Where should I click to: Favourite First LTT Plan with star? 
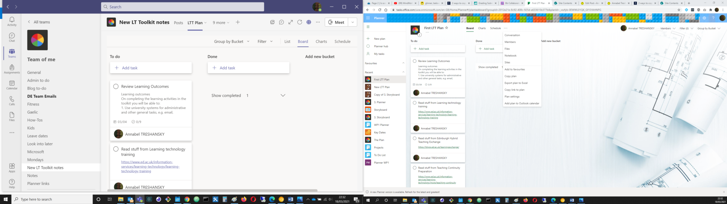[447, 28]
